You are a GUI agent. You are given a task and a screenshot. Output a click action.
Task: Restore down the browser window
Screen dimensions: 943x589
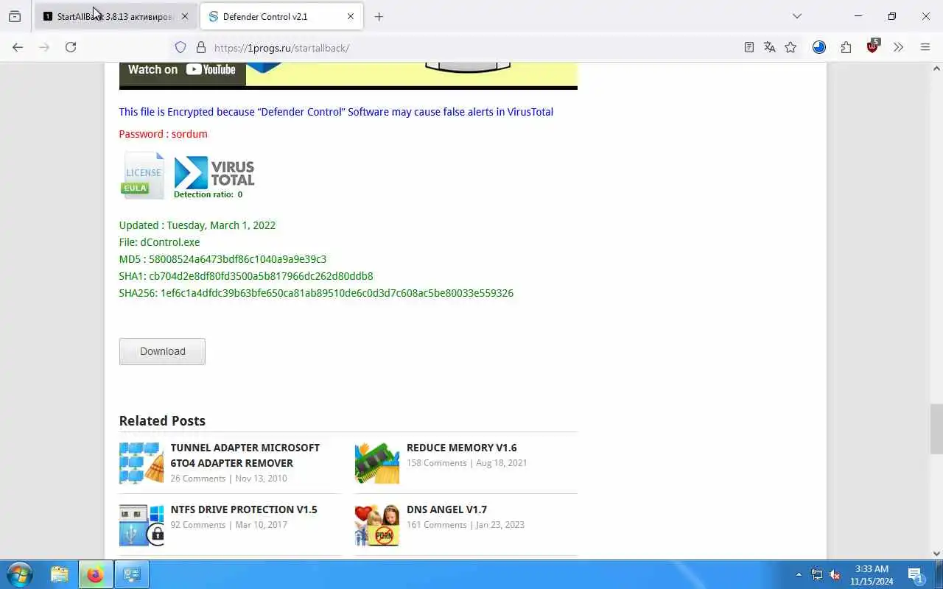[891, 16]
